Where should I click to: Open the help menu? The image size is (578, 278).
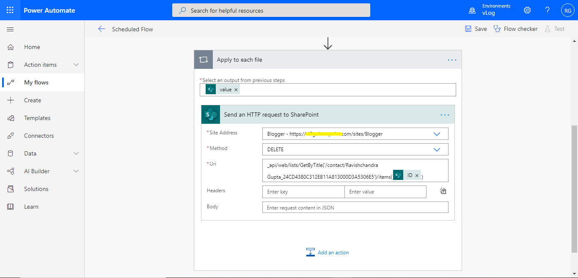click(x=547, y=10)
